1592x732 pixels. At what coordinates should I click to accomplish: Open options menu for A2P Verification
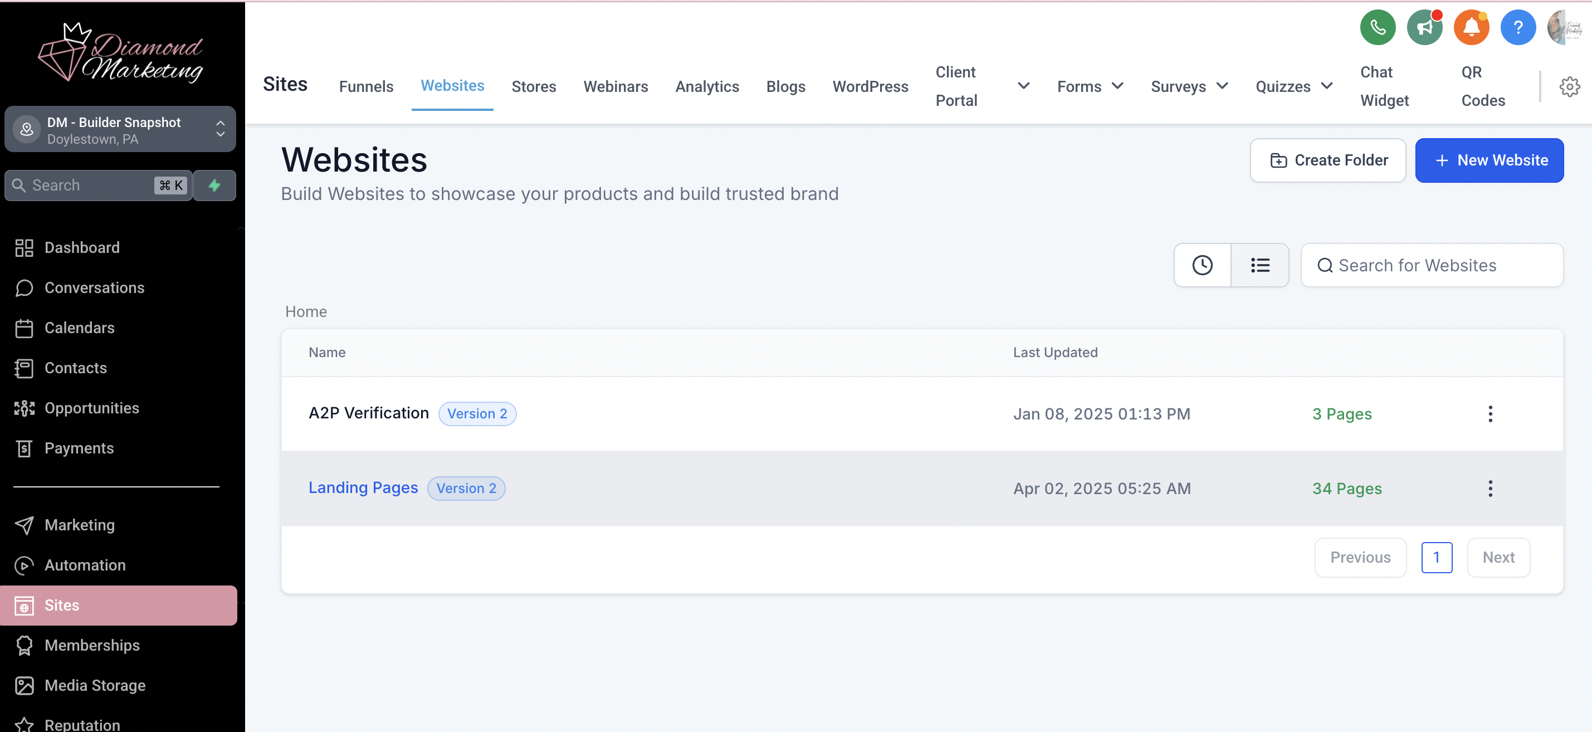click(1490, 413)
